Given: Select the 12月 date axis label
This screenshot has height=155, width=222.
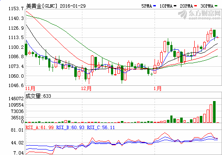Looking at the screenshot, I should (86, 88).
